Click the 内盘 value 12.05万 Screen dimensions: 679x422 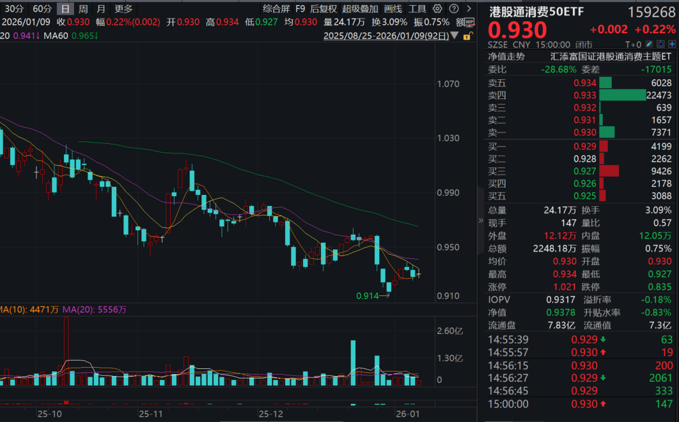tap(655, 236)
